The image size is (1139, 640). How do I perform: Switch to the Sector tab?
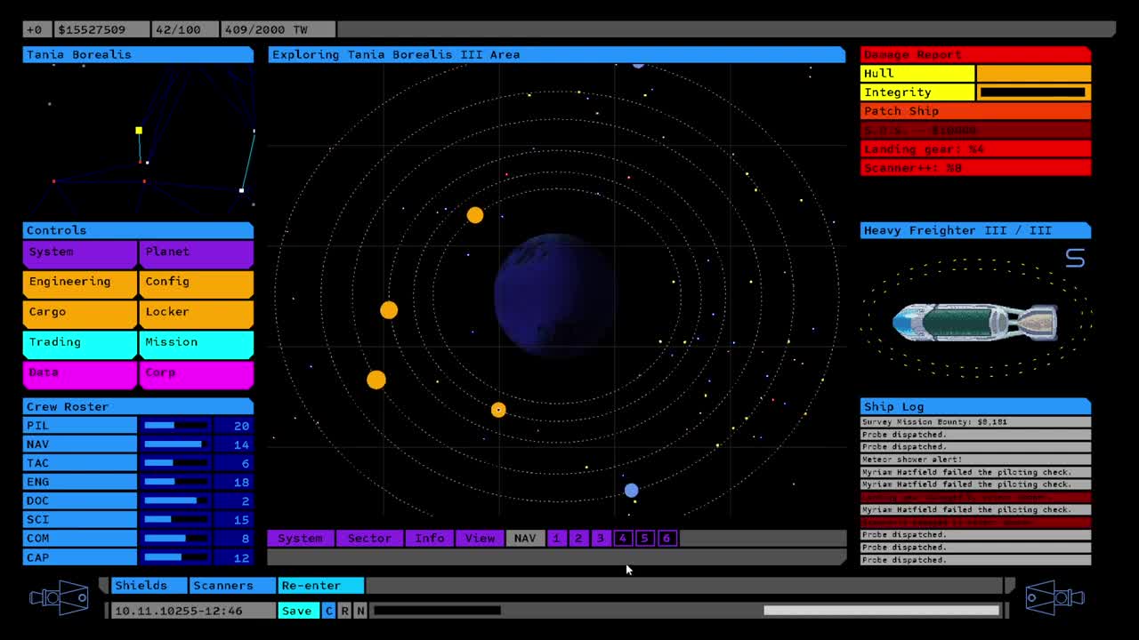click(x=368, y=538)
